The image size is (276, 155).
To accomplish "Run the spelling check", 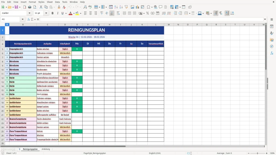I will (x=90, y=7).
